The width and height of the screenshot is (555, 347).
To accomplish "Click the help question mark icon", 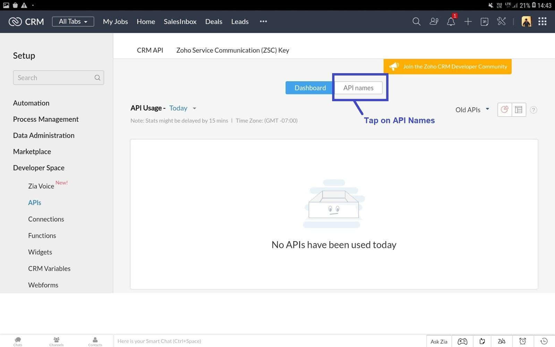I will click(x=533, y=110).
